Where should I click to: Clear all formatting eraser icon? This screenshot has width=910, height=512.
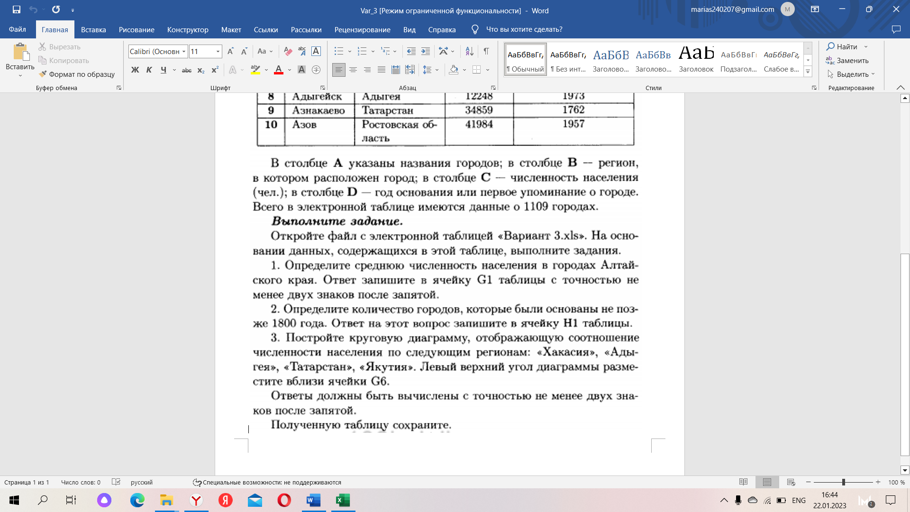288,51
